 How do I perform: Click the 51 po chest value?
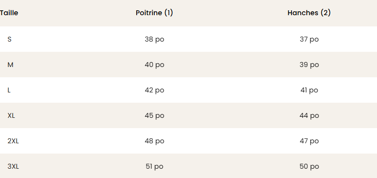[x=154, y=166]
